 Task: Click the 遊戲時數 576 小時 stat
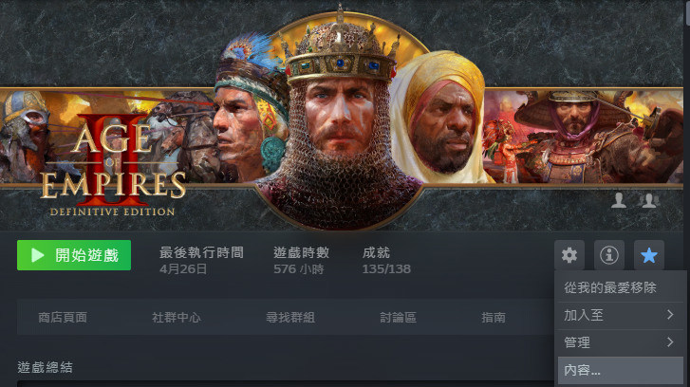pyautogui.click(x=301, y=260)
